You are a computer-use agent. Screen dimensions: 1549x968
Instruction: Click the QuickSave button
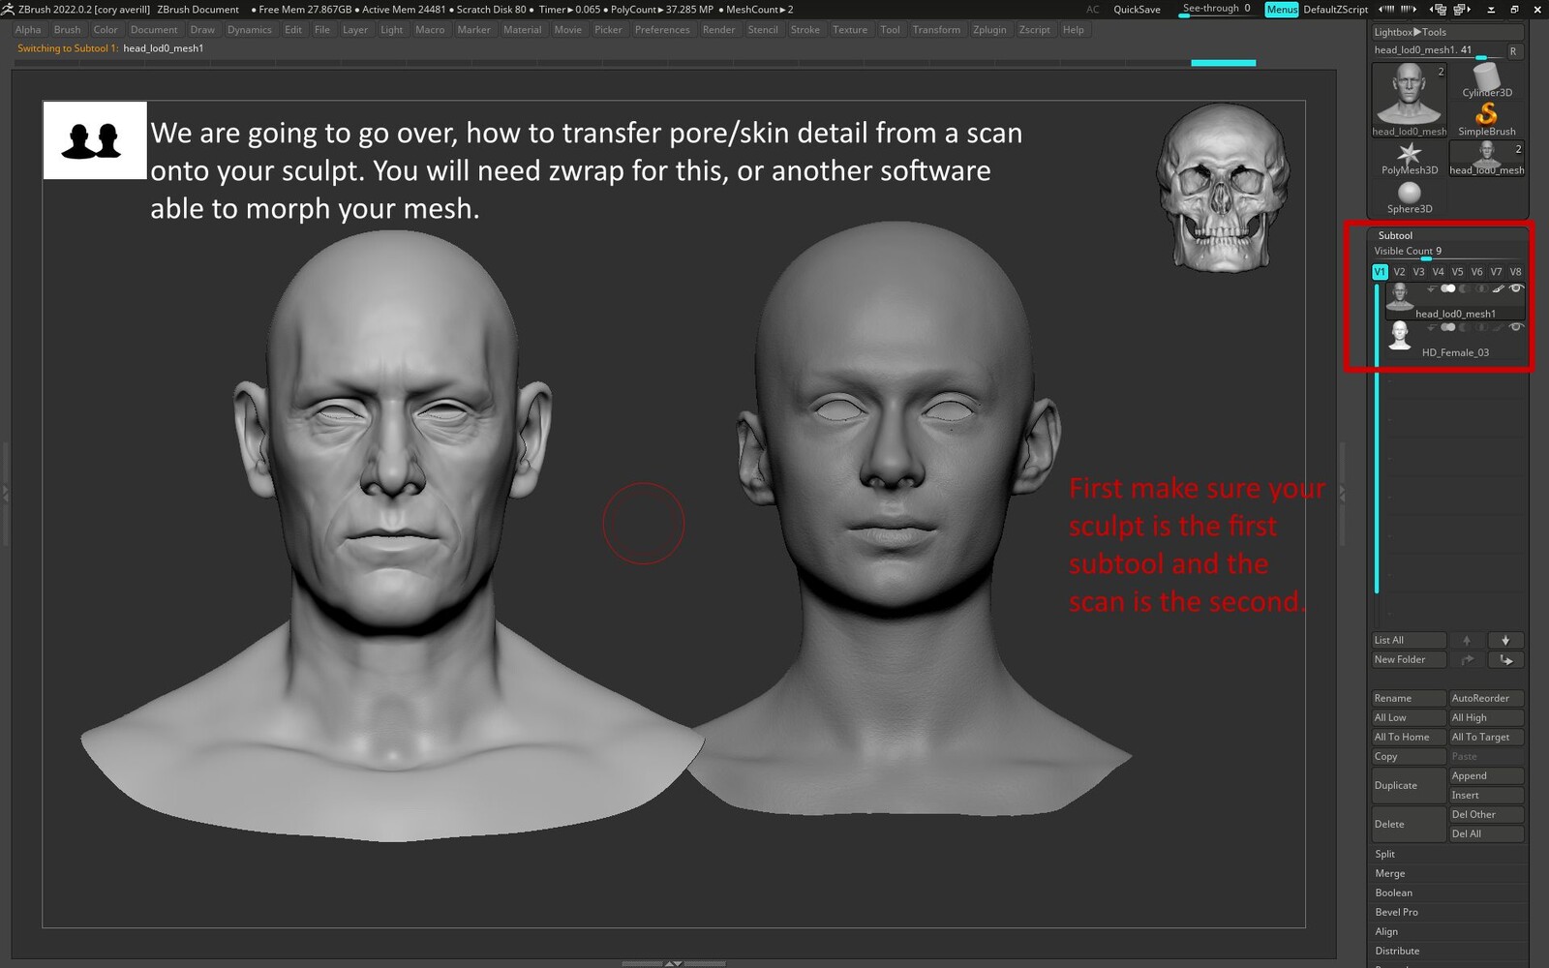tap(1137, 9)
